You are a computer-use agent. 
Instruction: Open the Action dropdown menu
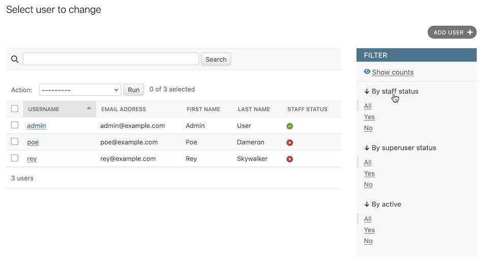point(80,90)
